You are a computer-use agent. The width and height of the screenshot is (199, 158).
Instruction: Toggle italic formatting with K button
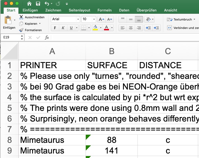coord(63,28)
